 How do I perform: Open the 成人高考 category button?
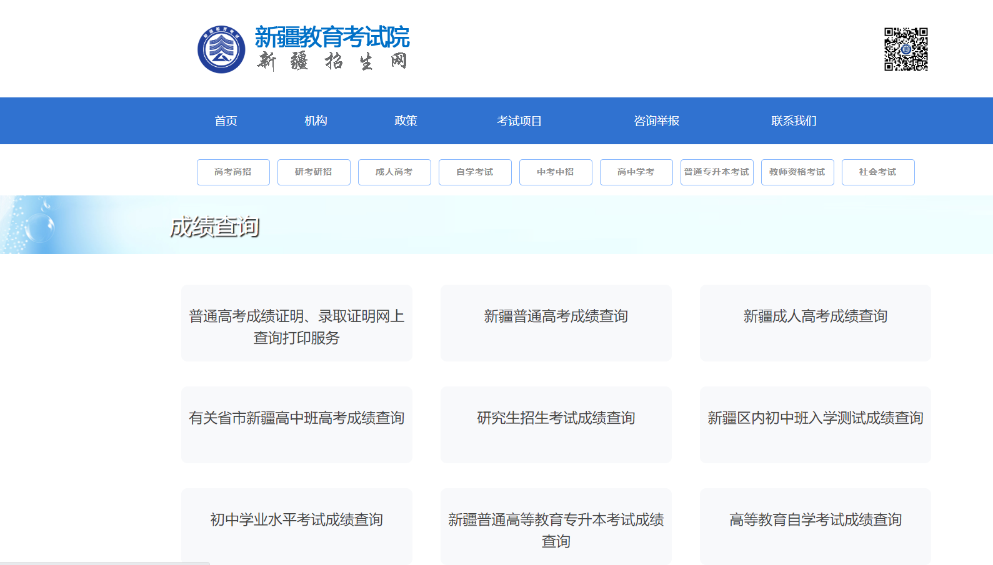(394, 172)
